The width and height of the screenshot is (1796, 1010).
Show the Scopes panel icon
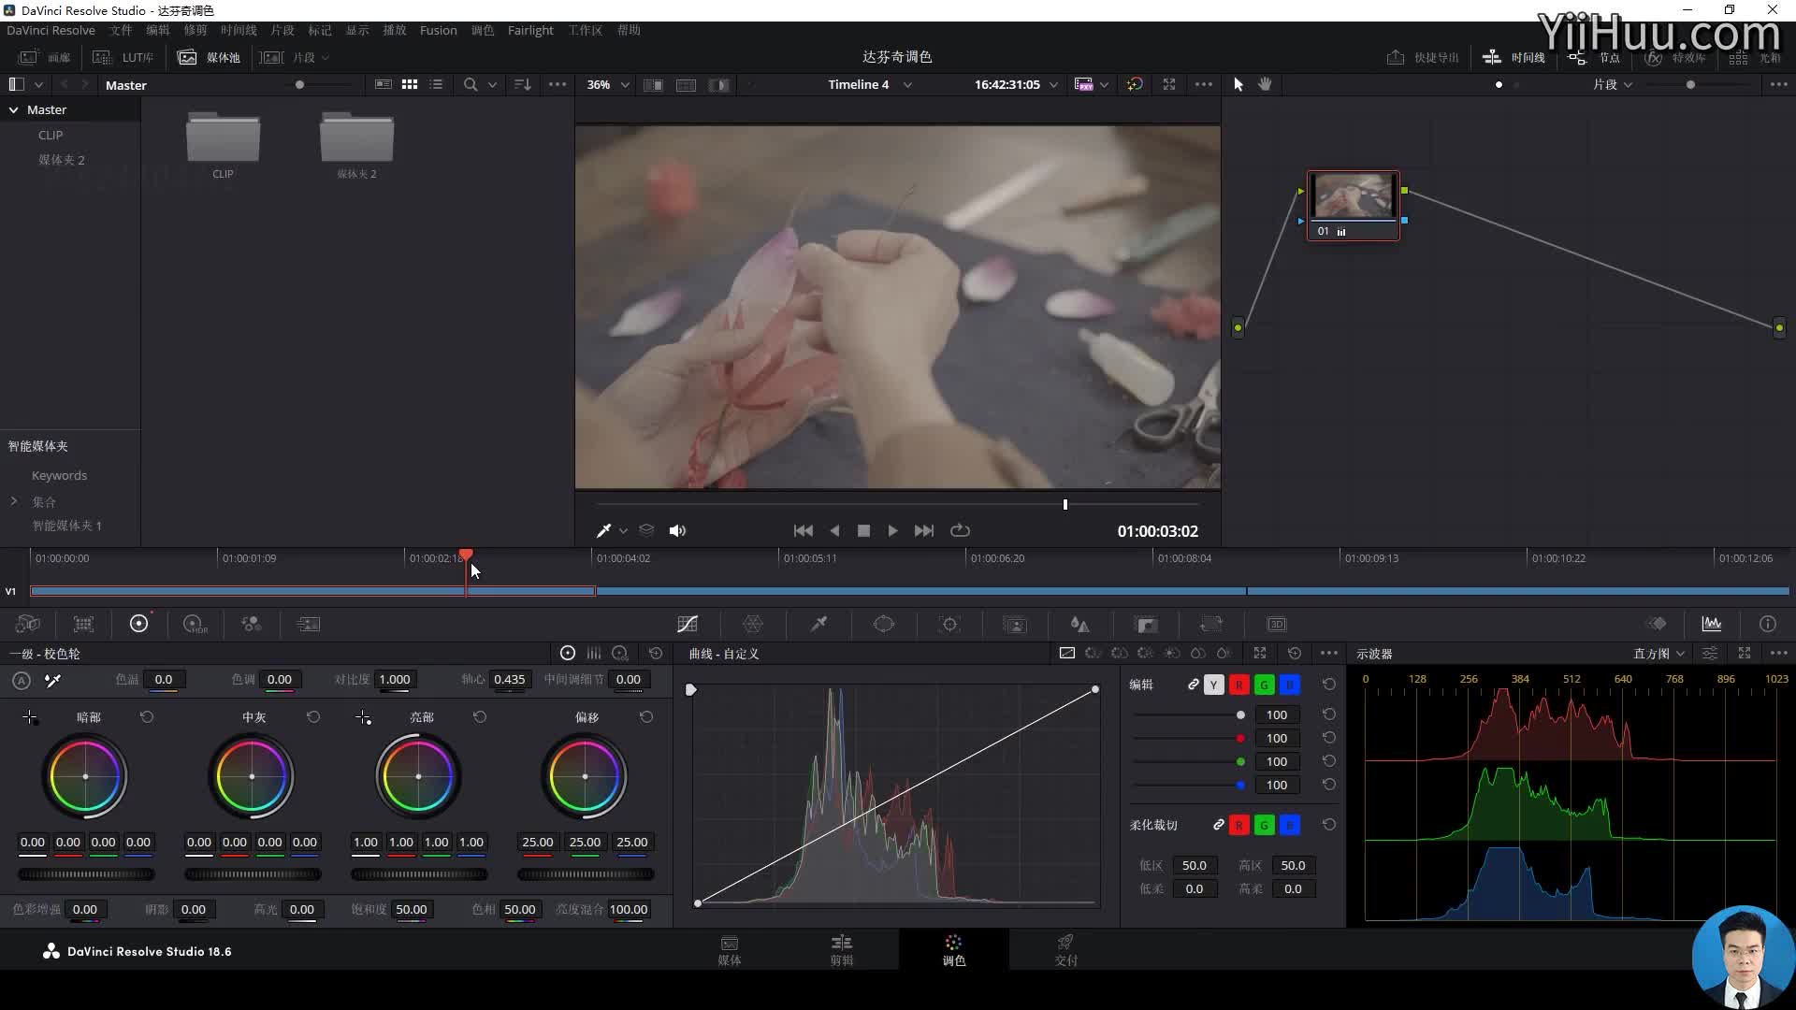pos(1712,624)
